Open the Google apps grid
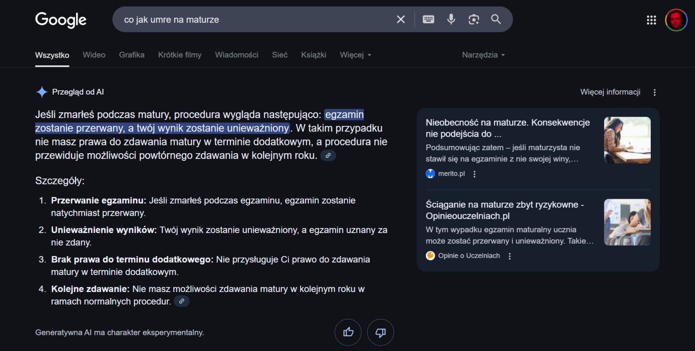 click(x=651, y=20)
